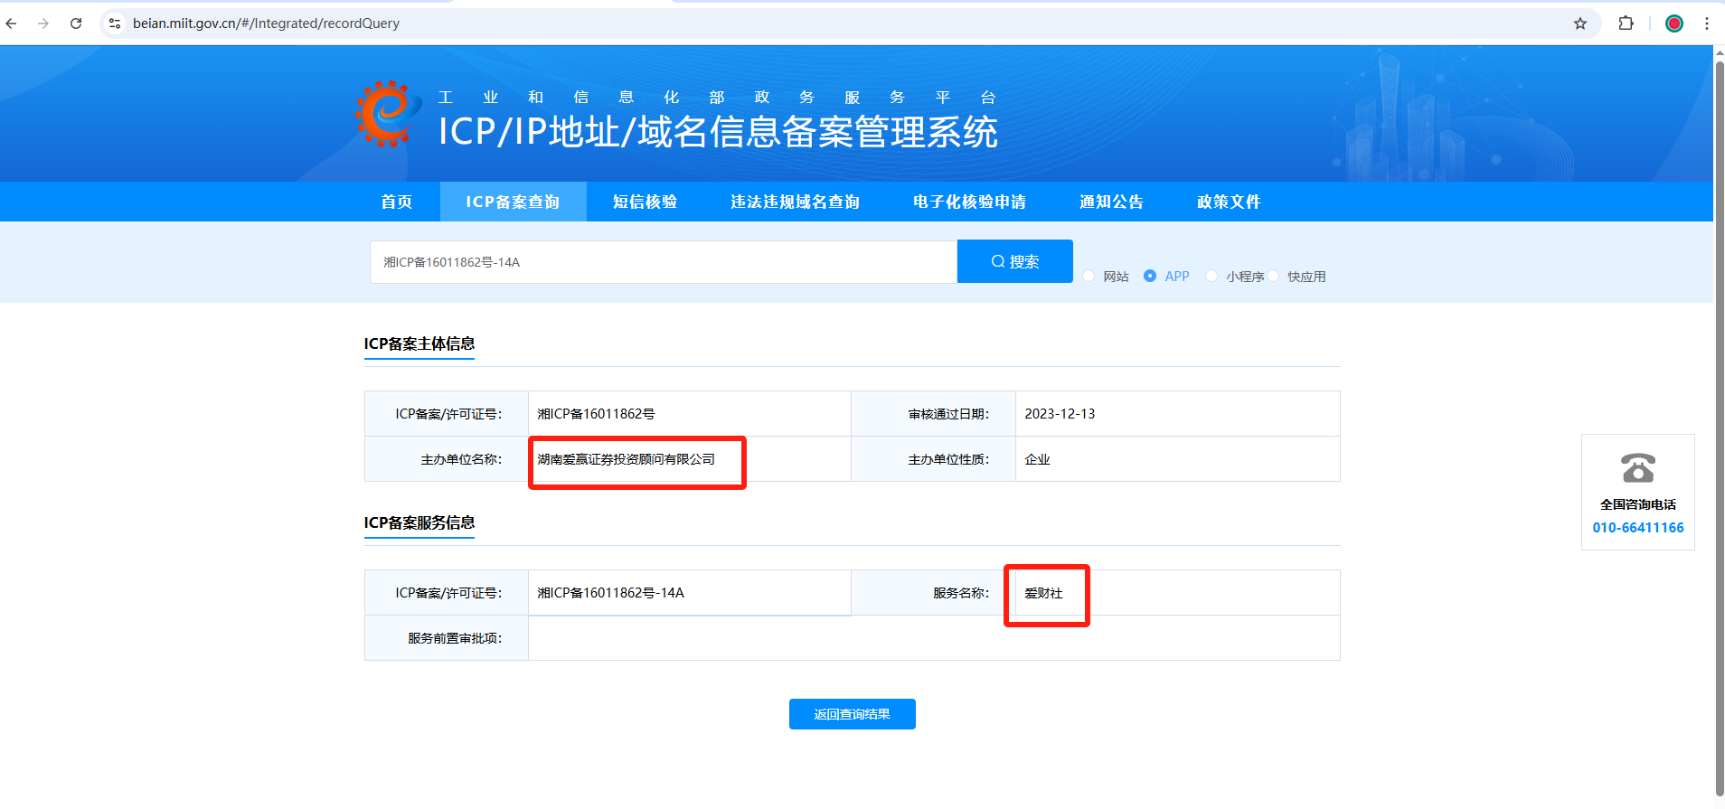The width and height of the screenshot is (1725, 809).
Task: Click the 湘ICP备16011862号-14A table value
Action: pyautogui.click(x=610, y=593)
